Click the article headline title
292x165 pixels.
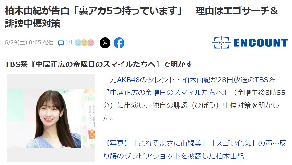(141, 17)
